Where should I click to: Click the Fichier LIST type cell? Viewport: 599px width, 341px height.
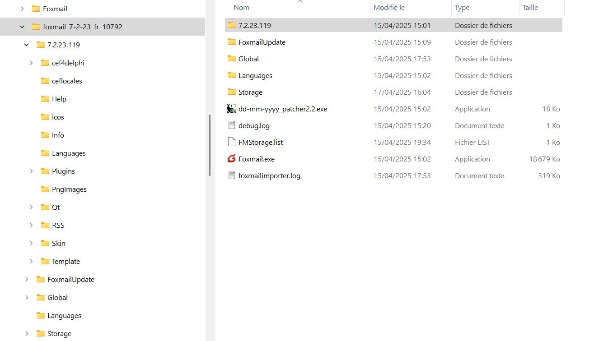473,142
